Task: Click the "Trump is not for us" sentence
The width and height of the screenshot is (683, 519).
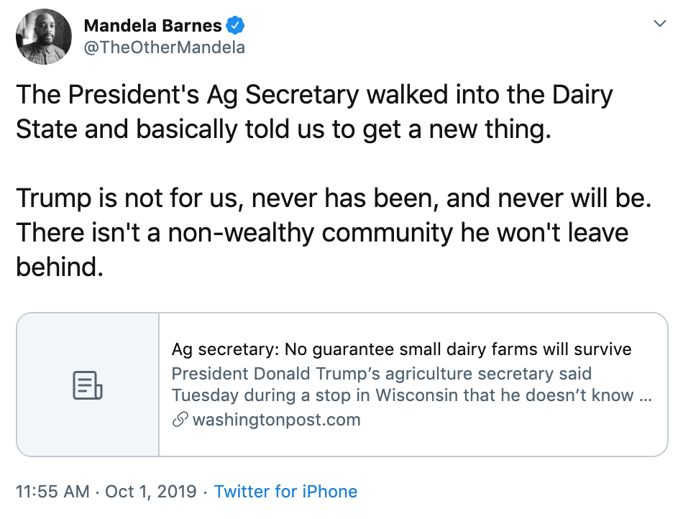Action: 333,198
